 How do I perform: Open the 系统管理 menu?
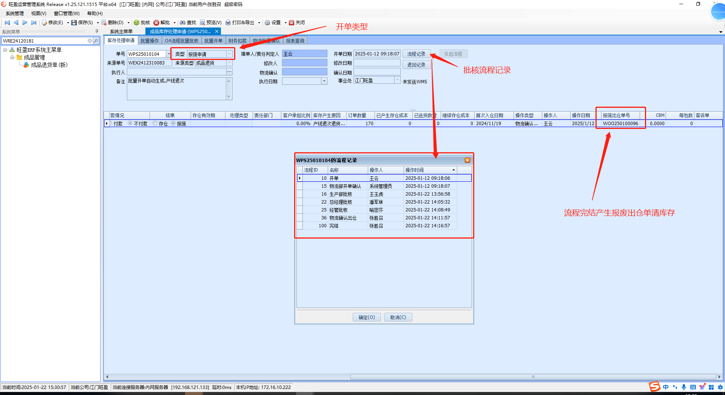click(15, 14)
